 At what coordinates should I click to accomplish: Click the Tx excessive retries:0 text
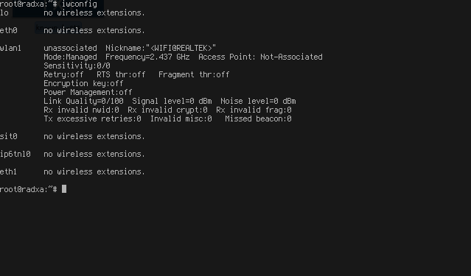[x=93, y=118]
